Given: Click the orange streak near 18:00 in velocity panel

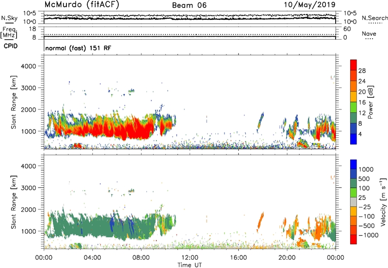Looking at the screenshot, I should click(260, 221).
